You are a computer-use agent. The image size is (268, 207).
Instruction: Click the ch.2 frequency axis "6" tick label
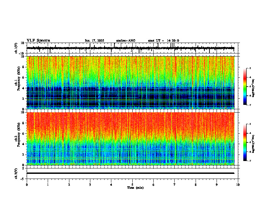23,134
